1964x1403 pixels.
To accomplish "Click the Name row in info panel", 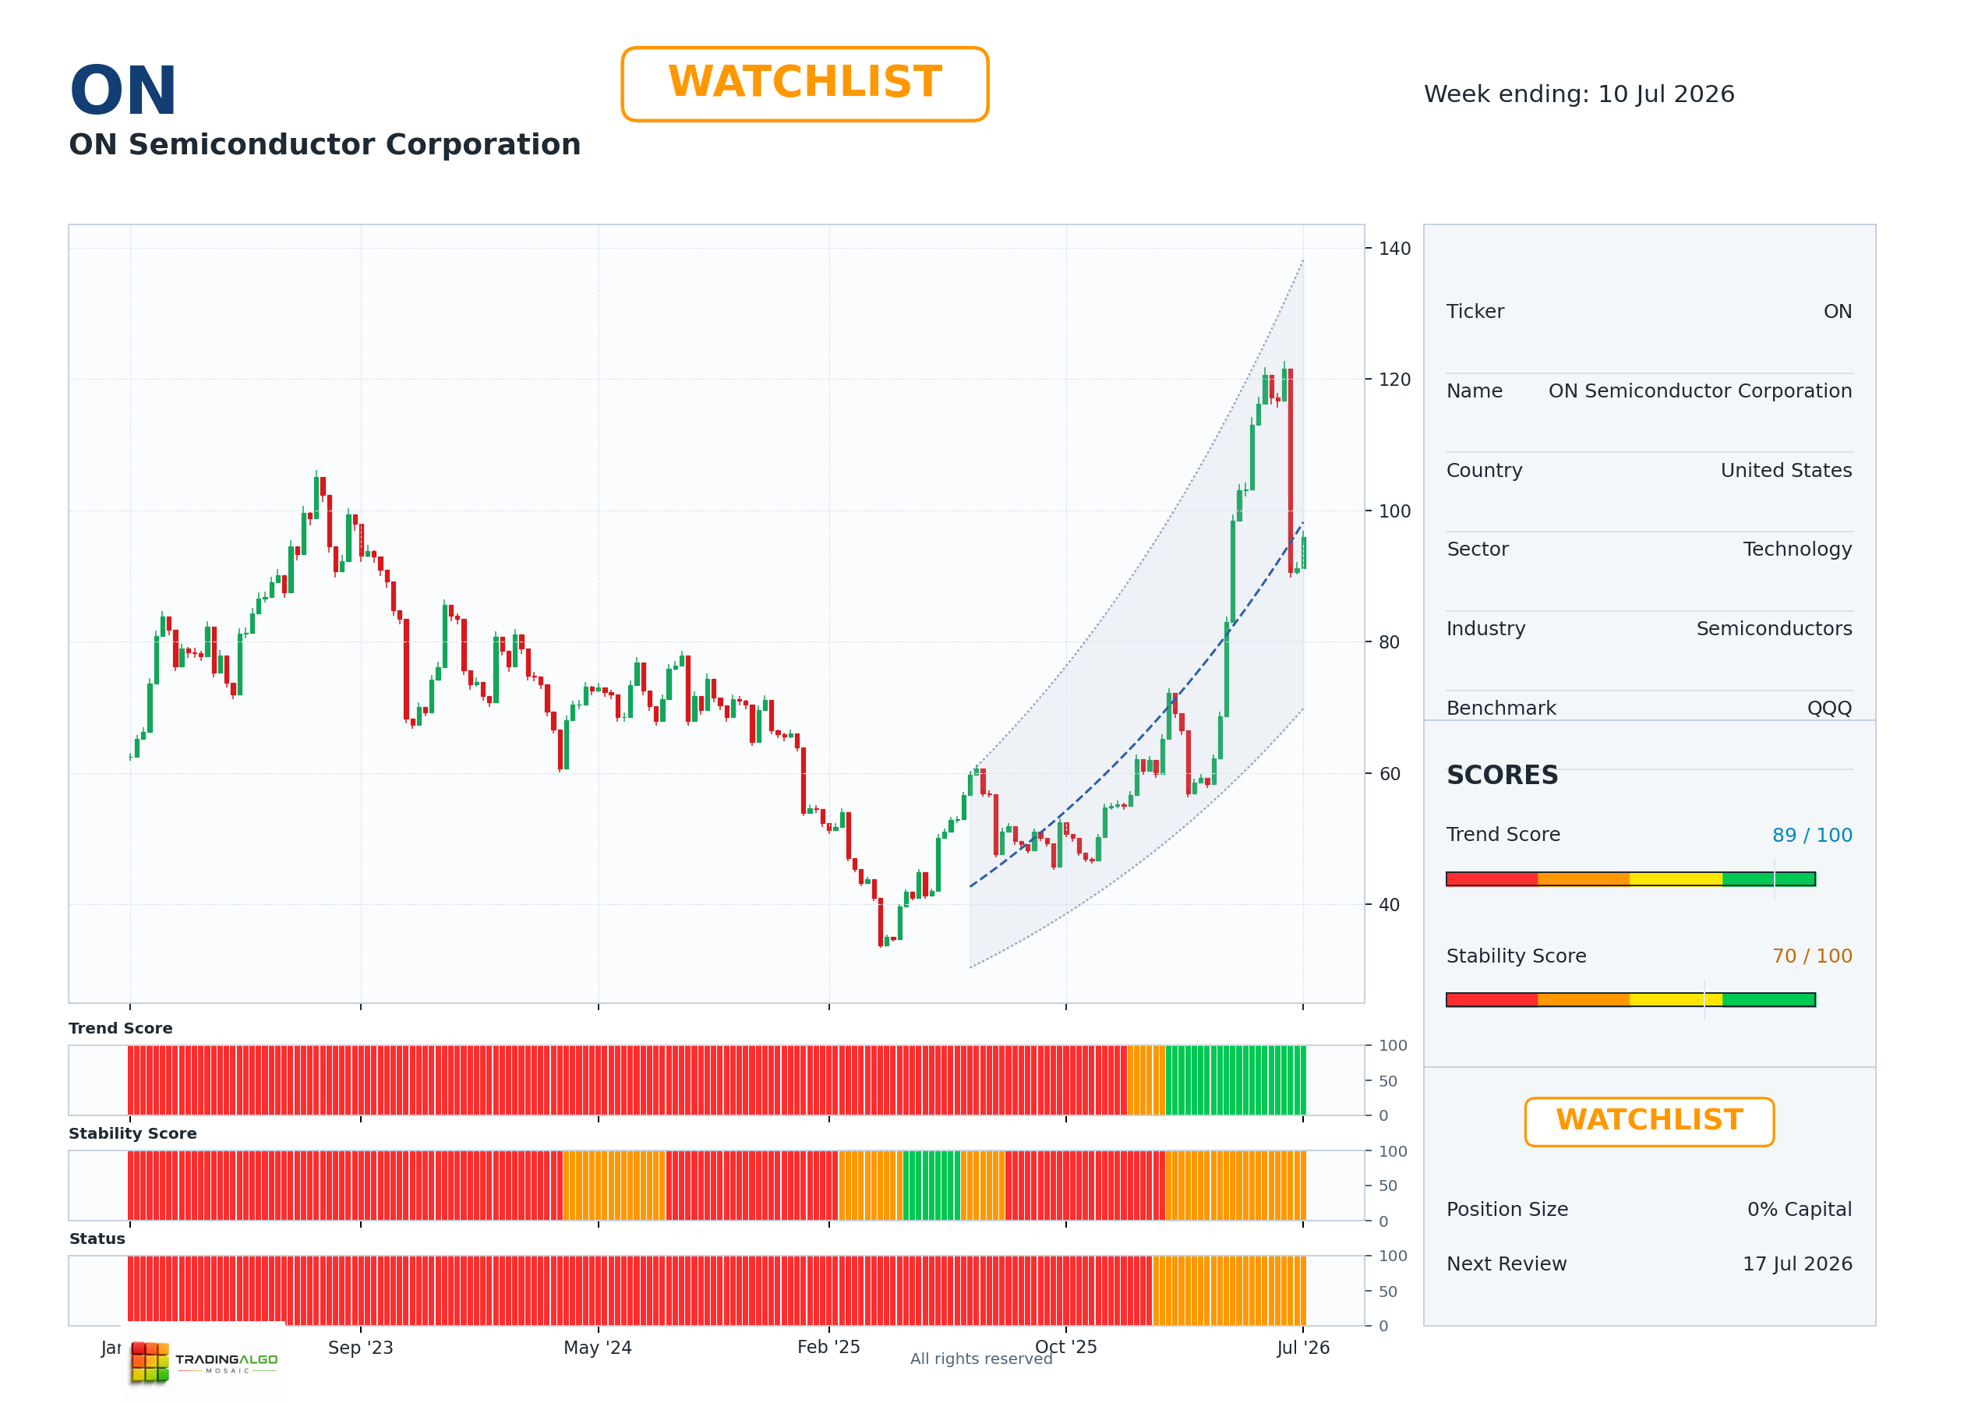I will pos(1649,391).
